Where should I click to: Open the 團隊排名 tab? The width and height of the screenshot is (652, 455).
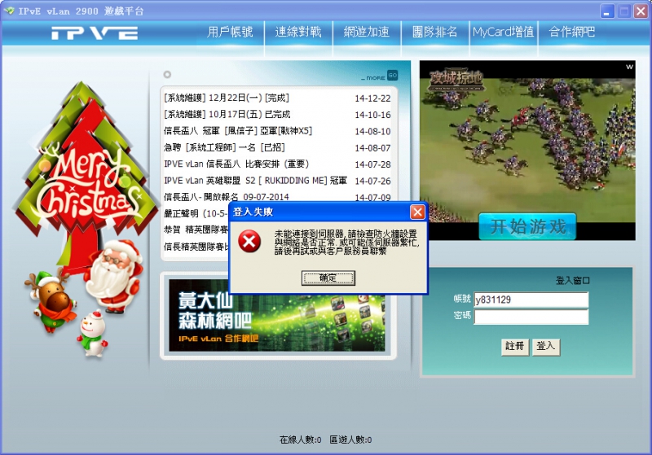coord(434,32)
